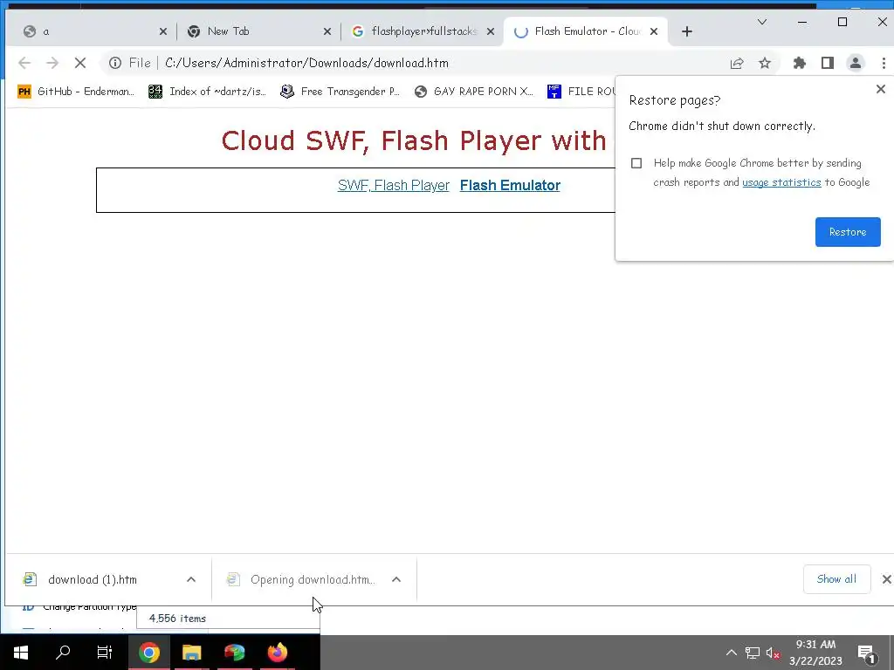Click the share page icon in the address bar
The height and width of the screenshot is (670, 894).
[737, 63]
